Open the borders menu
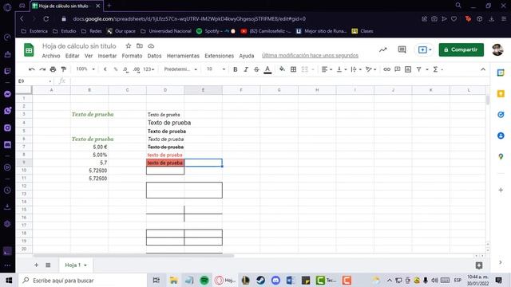The image size is (511, 287). [x=293, y=69]
